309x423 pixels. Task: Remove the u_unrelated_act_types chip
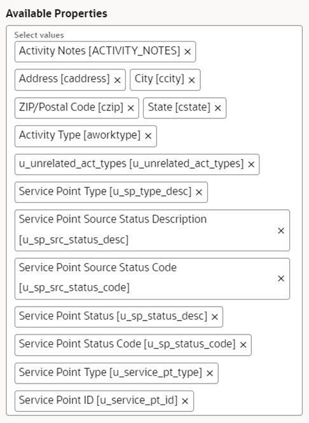[251, 164]
